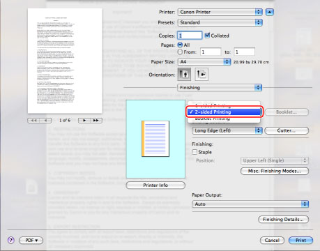Go to previous preview page
The height and width of the screenshot is (251, 320).
(45, 121)
